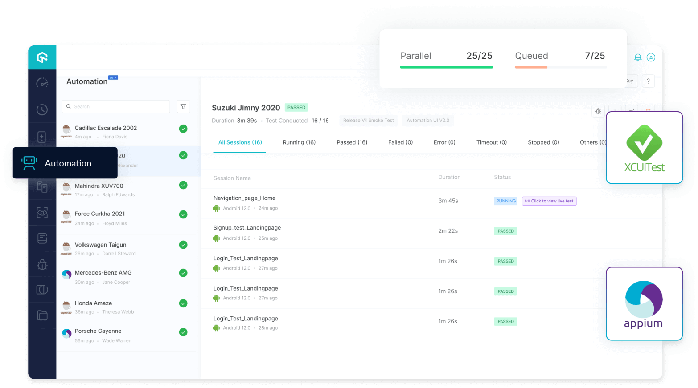The width and height of the screenshot is (698, 388).
Task: Select the filter icon beside the search box
Action: [x=183, y=106]
